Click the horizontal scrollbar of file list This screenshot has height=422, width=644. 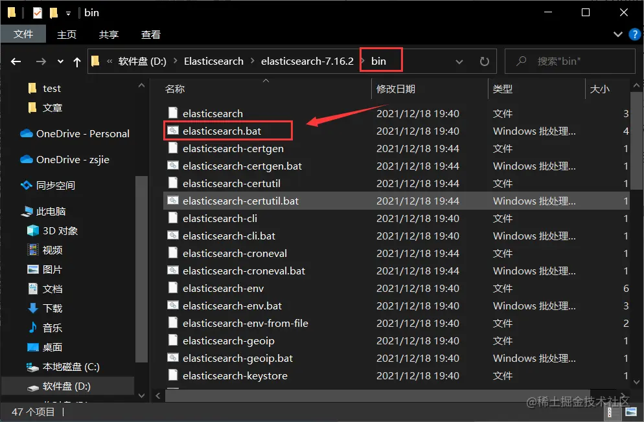378,395
